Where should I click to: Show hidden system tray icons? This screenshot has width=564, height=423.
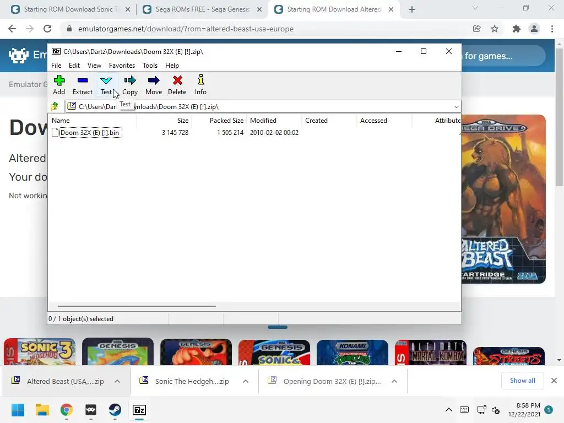449,410
